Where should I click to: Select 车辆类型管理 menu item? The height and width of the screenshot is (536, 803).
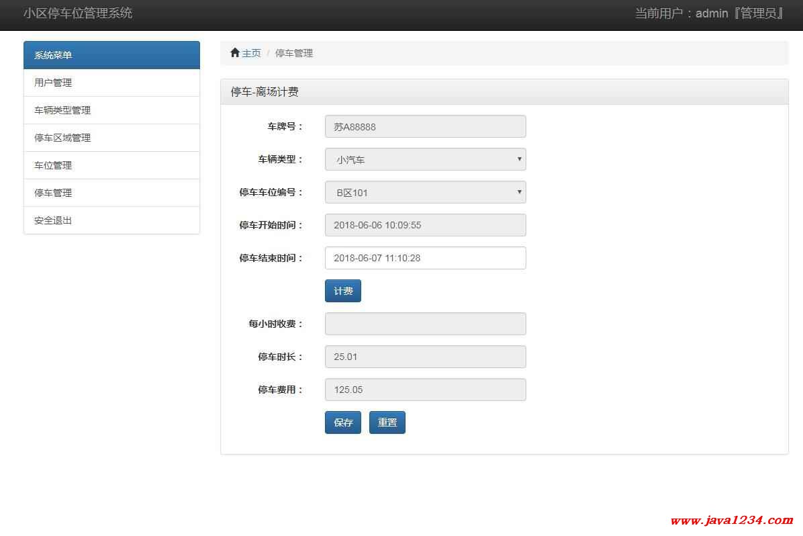tap(62, 110)
